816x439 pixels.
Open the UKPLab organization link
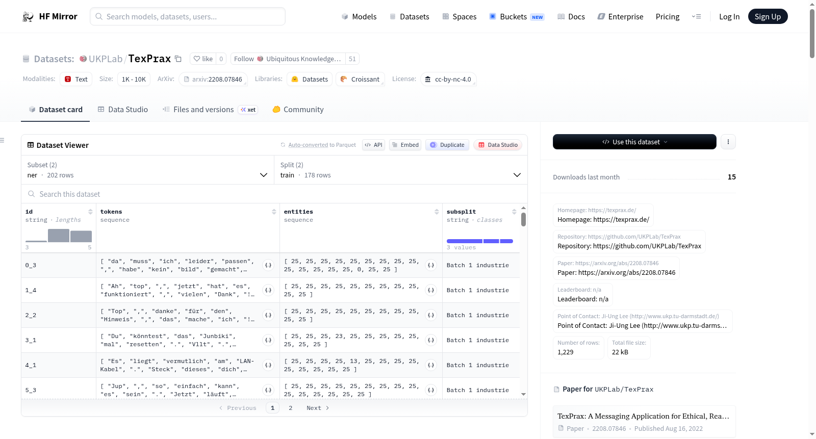click(106, 59)
